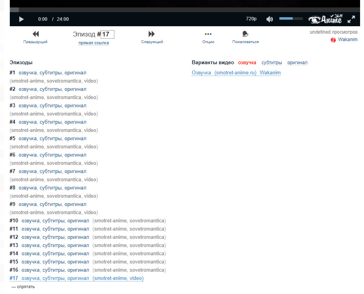The width and height of the screenshot is (364, 294).
Task: Open Озвучка (smotret-anime.ru) Wakanim link
Action: pos(236,73)
